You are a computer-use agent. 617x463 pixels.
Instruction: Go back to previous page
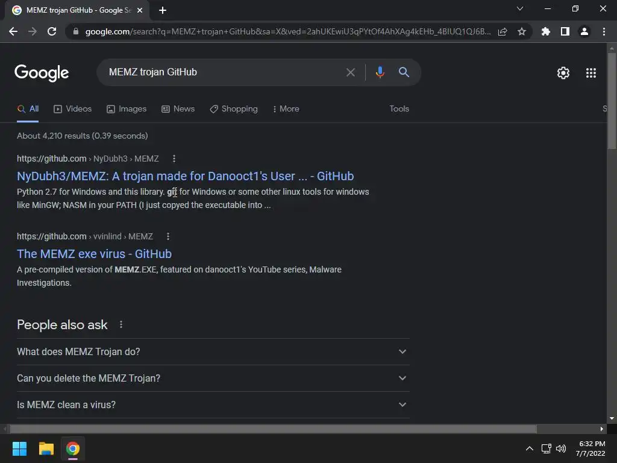[x=13, y=31]
